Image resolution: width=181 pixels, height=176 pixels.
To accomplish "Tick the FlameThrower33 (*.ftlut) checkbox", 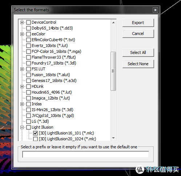I will (28, 57).
